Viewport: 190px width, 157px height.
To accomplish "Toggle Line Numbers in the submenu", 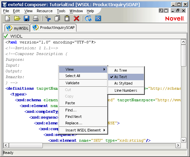I will pyautogui.click(x=126, y=90).
